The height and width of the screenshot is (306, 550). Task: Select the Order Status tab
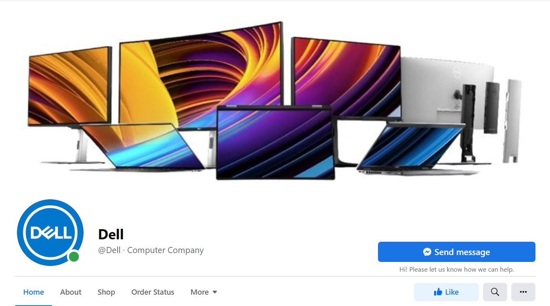[153, 292]
